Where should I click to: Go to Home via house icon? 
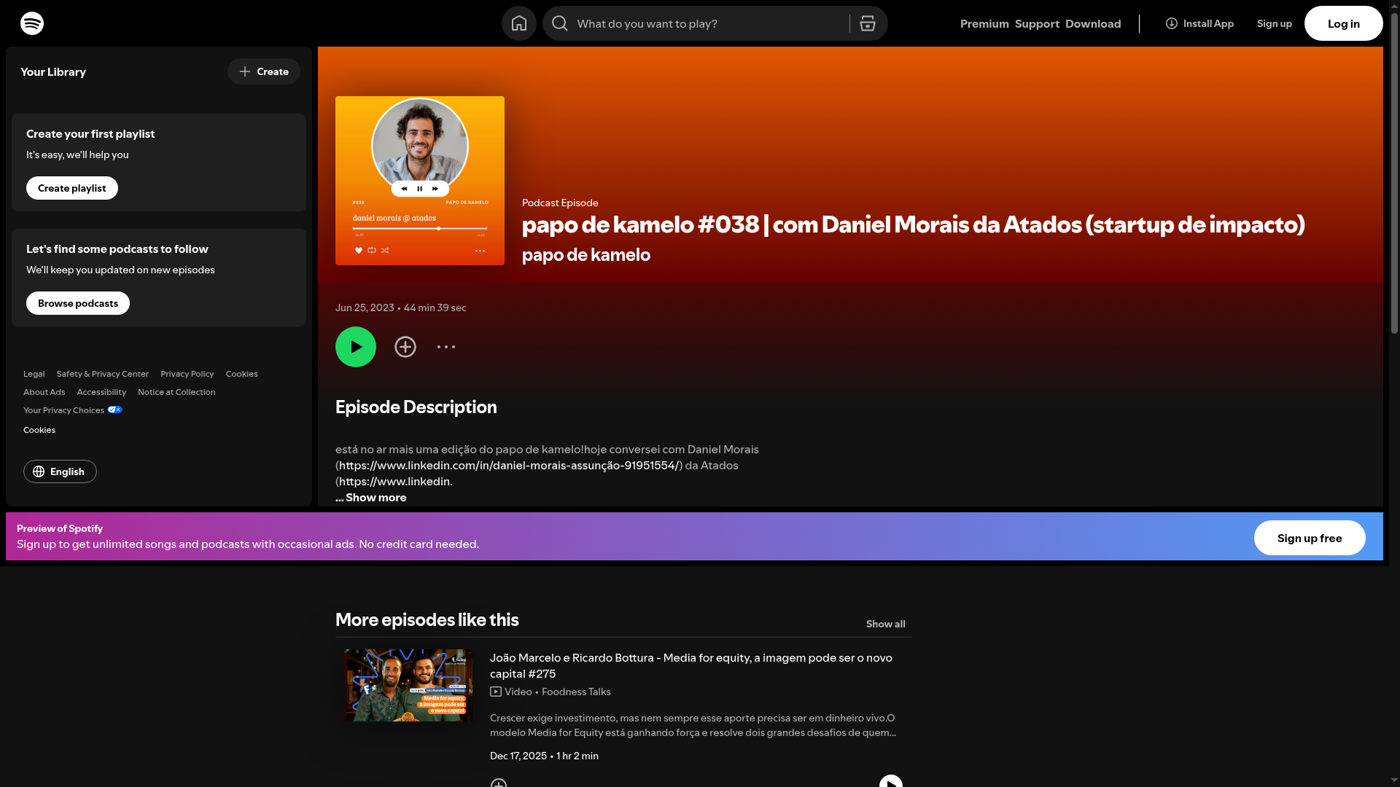click(x=519, y=23)
